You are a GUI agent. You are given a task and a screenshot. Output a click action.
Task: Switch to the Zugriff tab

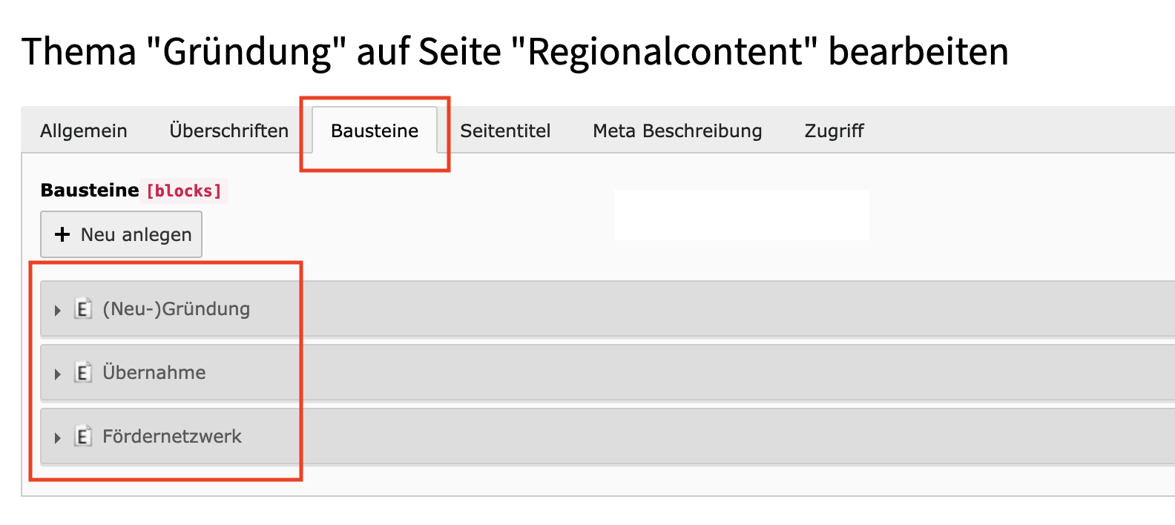pyautogui.click(x=834, y=131)
